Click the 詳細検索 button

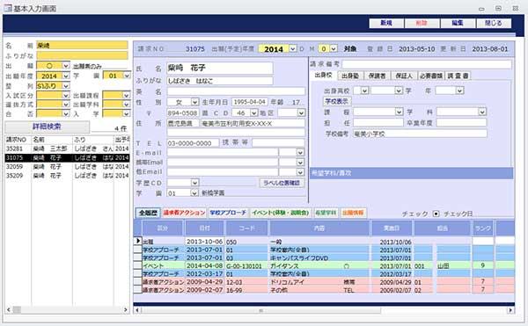(48, 127)
